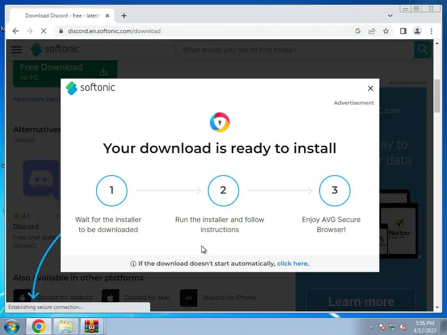Viewport: 447px width, 335px height.
Task: Click the green search magnifier button
Action: (x=423, y=50)
